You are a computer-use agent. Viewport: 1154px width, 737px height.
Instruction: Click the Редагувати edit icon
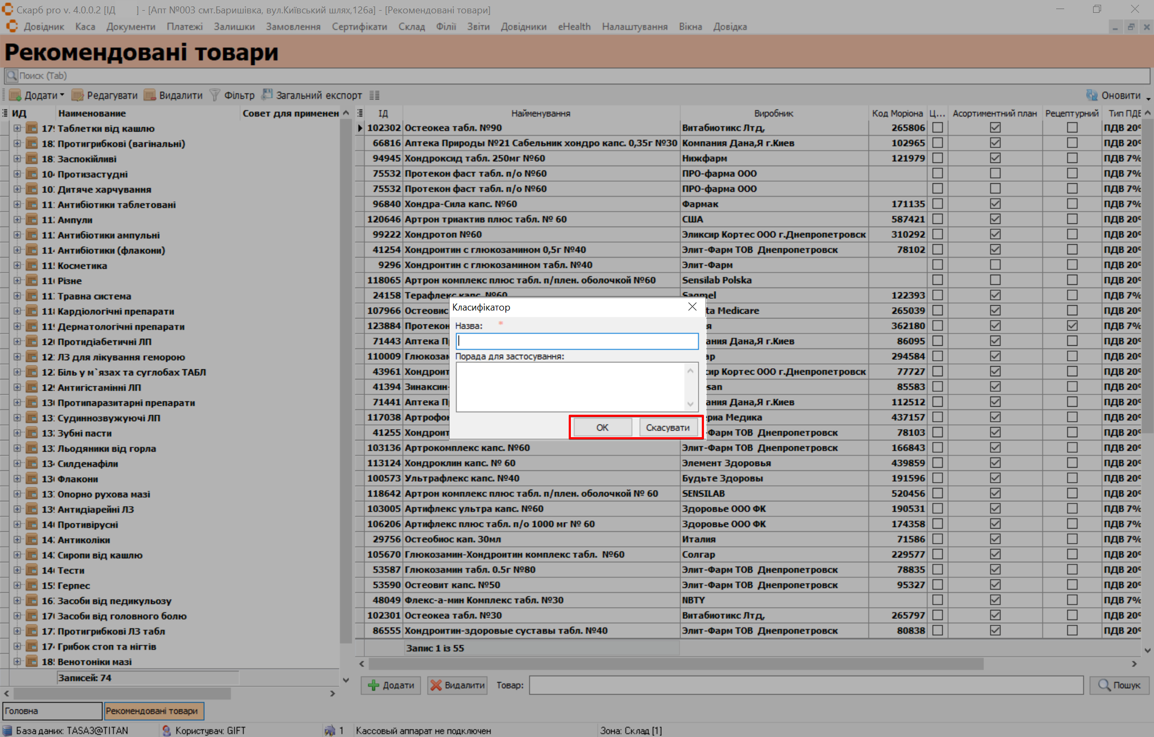point(78,95)
